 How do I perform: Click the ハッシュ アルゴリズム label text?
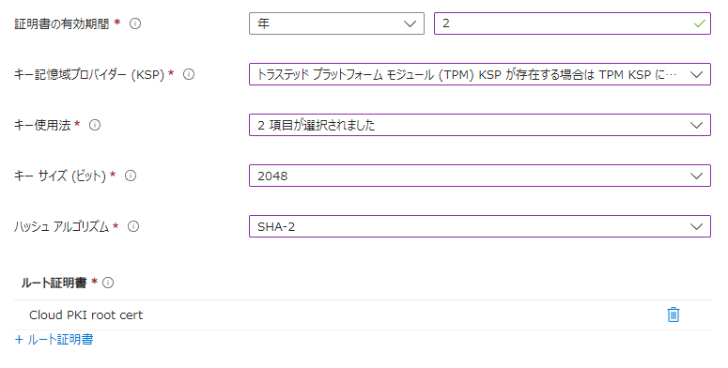(61, 226)
